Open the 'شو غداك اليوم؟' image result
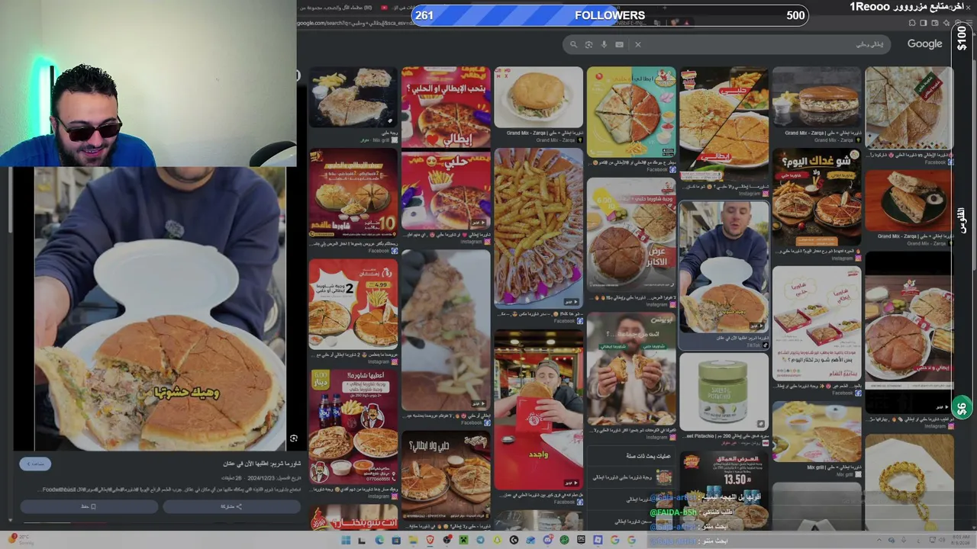The image size is (977, 549). click(x=817, y=197)
